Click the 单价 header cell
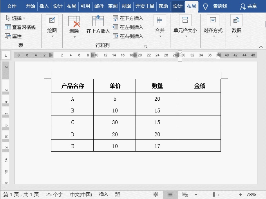 [115, 86]
